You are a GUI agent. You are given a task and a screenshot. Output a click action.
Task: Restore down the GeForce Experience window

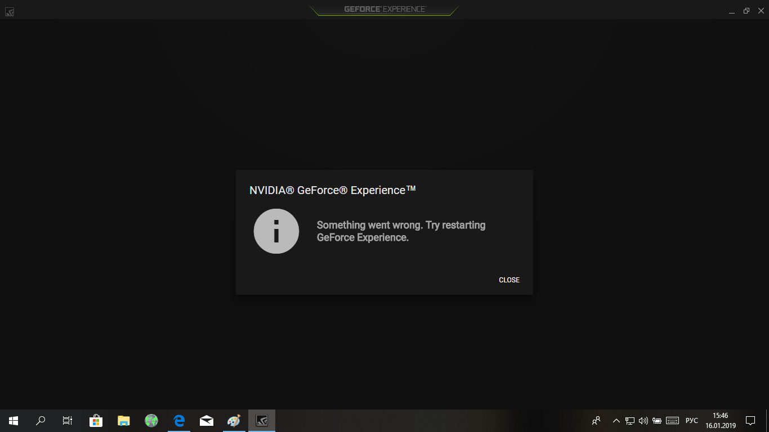746,11
